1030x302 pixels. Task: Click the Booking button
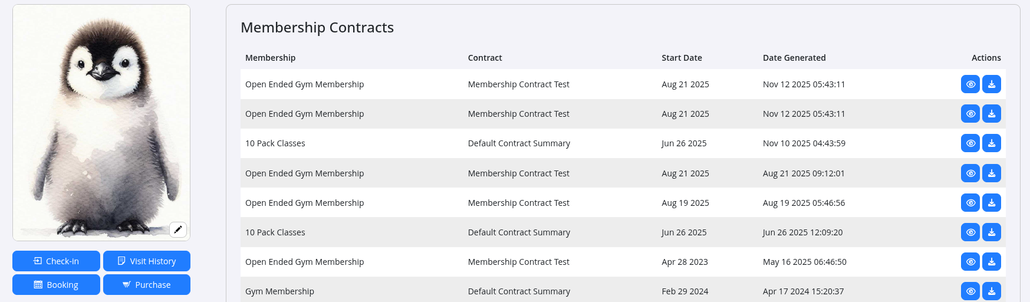[56, 285]
